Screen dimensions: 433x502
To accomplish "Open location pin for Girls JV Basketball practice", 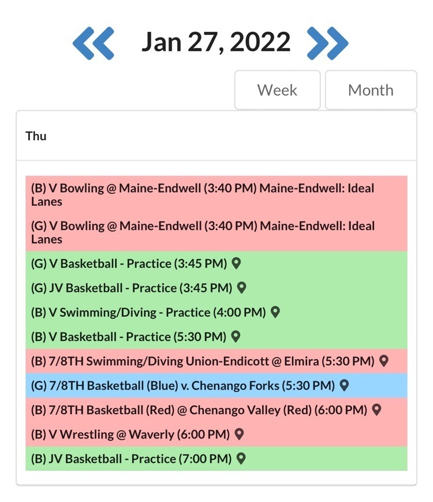I will pyautogui.click(x=241, y=288).
